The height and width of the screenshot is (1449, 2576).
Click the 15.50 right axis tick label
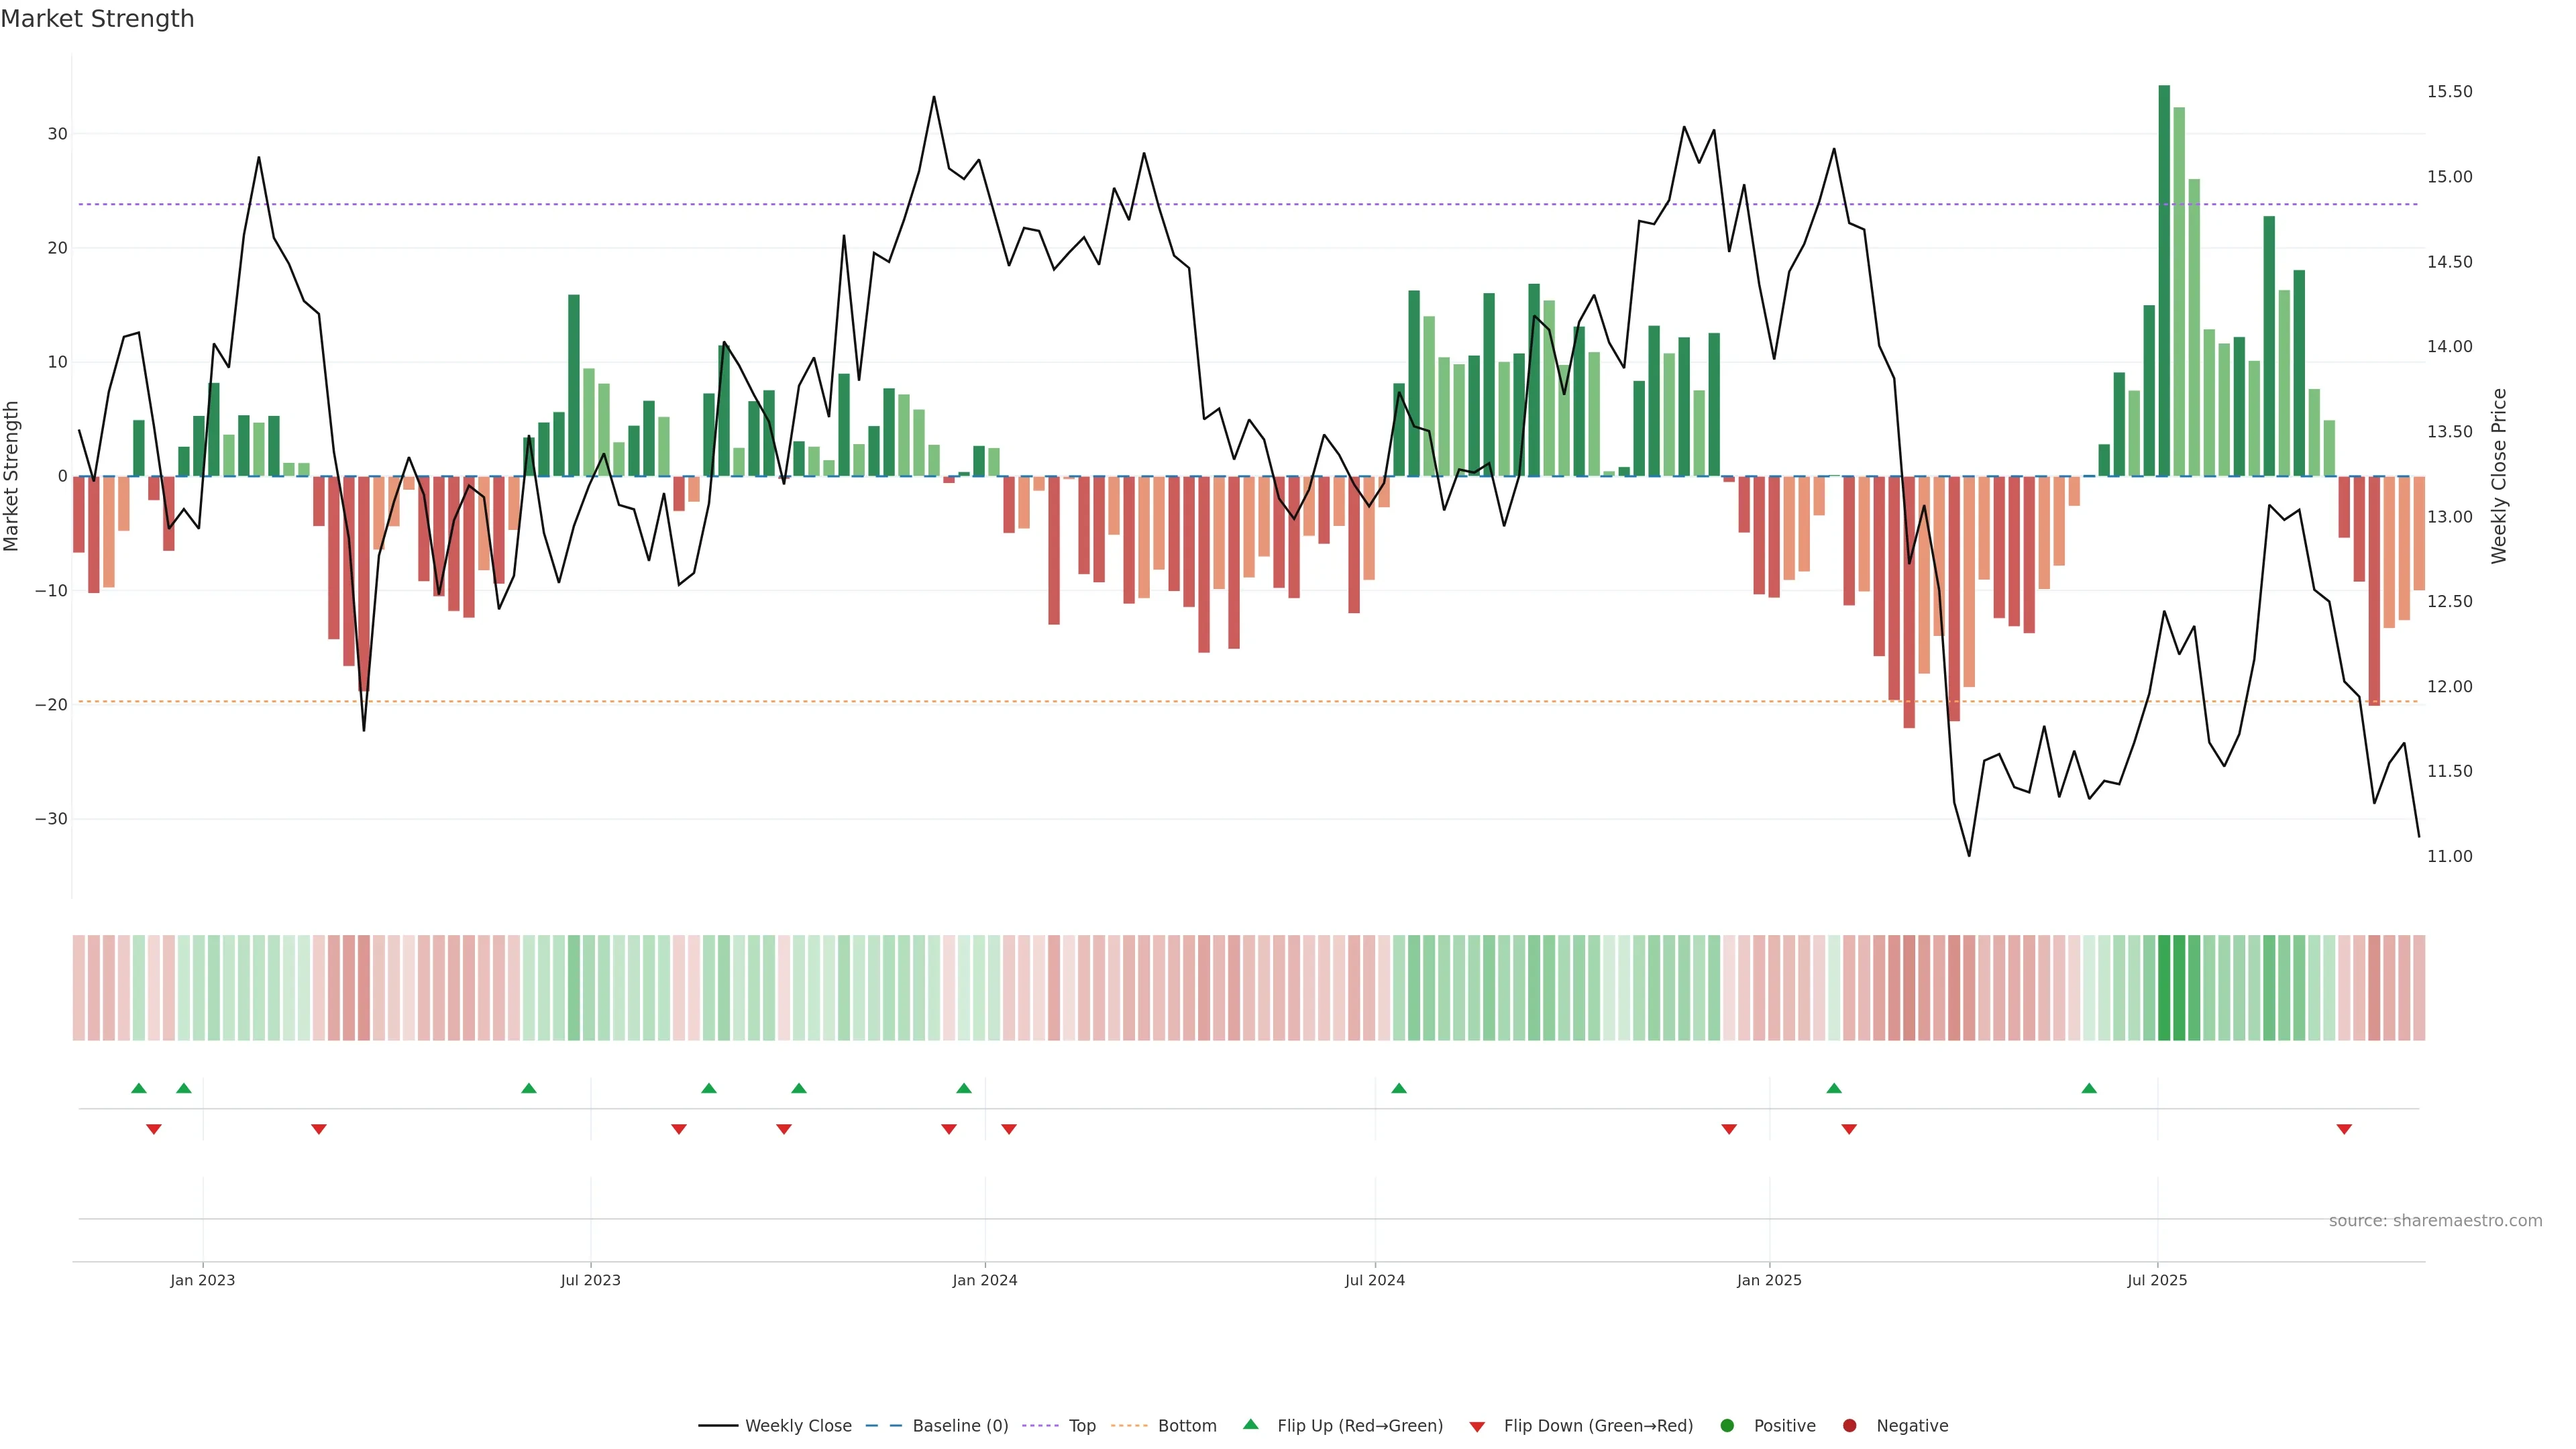[2449, 91]
